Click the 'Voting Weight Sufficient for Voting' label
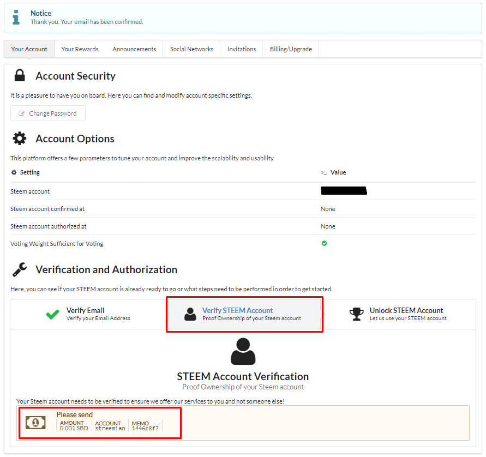Viewport: 486px width, 457px height. point(57,244)
